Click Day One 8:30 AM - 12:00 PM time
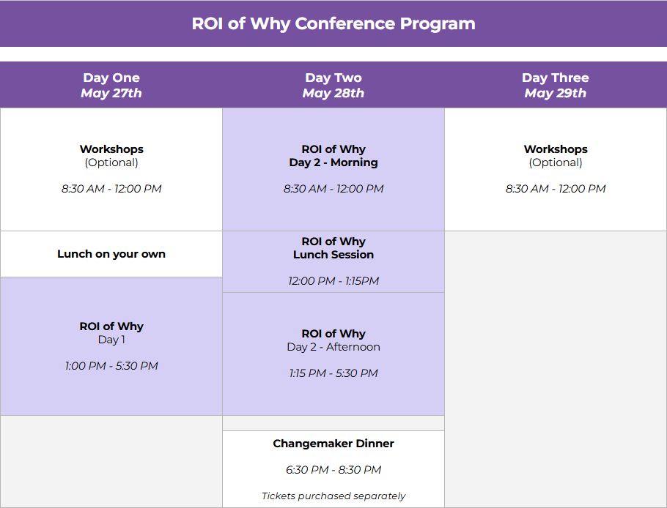This screenshot has height=508, width=667. point(111,189)
